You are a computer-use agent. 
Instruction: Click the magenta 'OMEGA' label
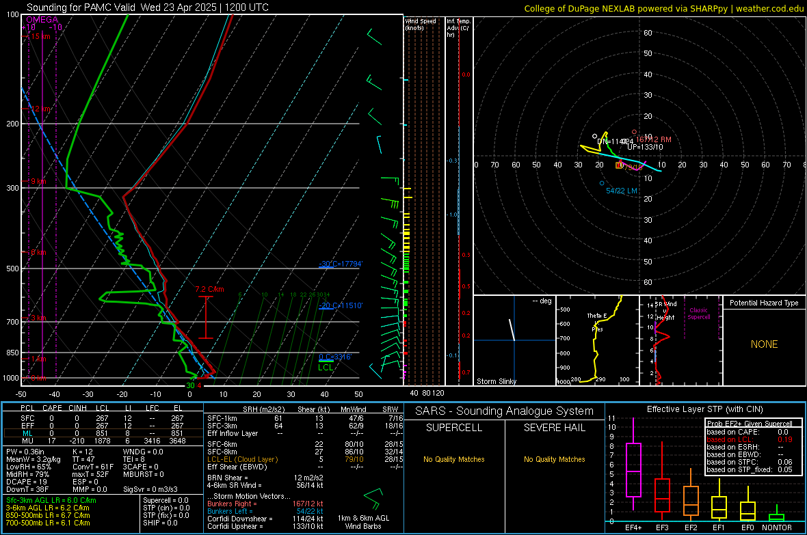[42, 20]
